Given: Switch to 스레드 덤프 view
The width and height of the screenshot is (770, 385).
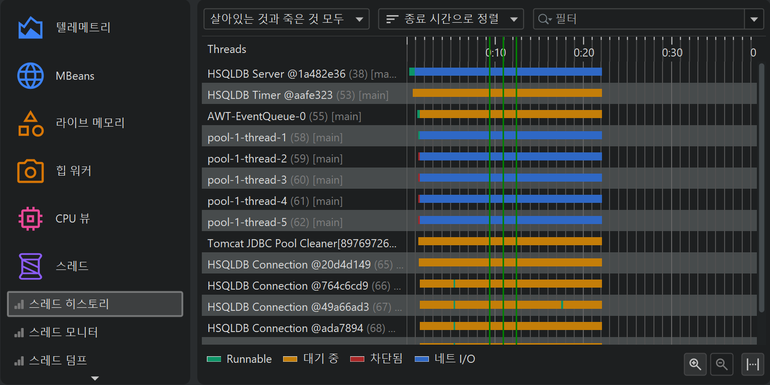Looking at the screenshot, I should (58, 360).
